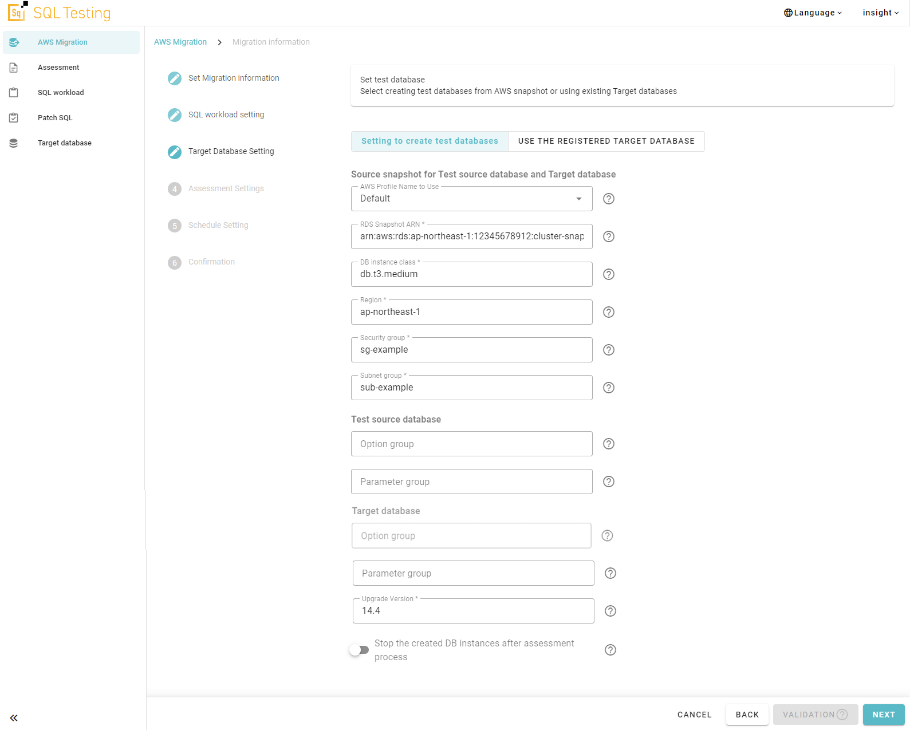Viewport: 910px width, 730px height.
Task: Open Patch SQL in the sidebar
Action: click(x=71, y=118)
